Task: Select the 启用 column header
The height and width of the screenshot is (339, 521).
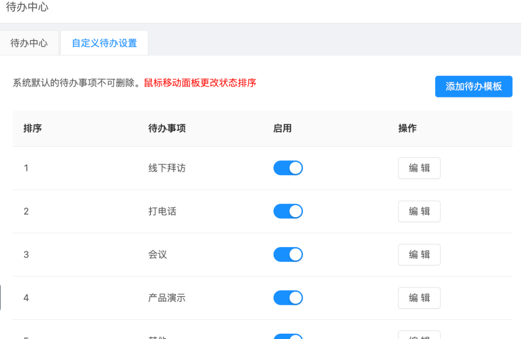Action: pyautogui.click(x=282, y=129)
